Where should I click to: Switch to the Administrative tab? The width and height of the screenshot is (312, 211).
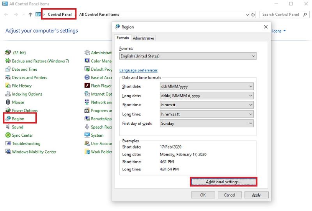pyautogui.click(x=143, y=38)
